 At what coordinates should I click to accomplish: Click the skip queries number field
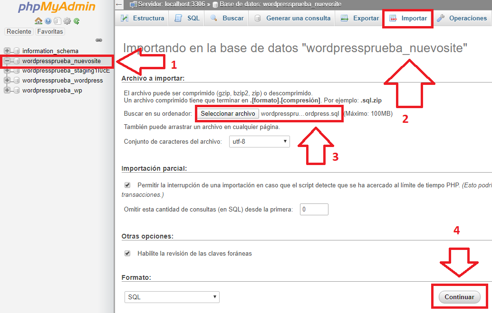pyautogui.click(x=314, y=210)
